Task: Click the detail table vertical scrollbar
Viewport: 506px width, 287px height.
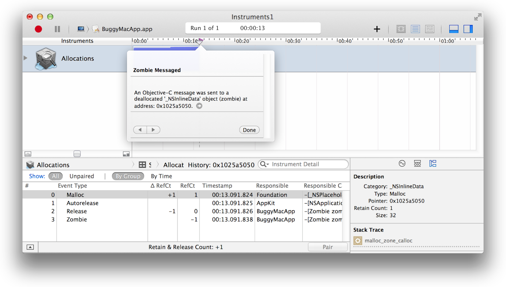Action: tap(345, 215)
